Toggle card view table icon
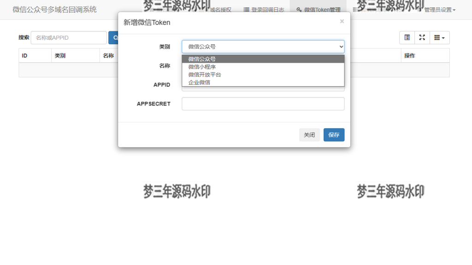 click(x=407, y=38)
